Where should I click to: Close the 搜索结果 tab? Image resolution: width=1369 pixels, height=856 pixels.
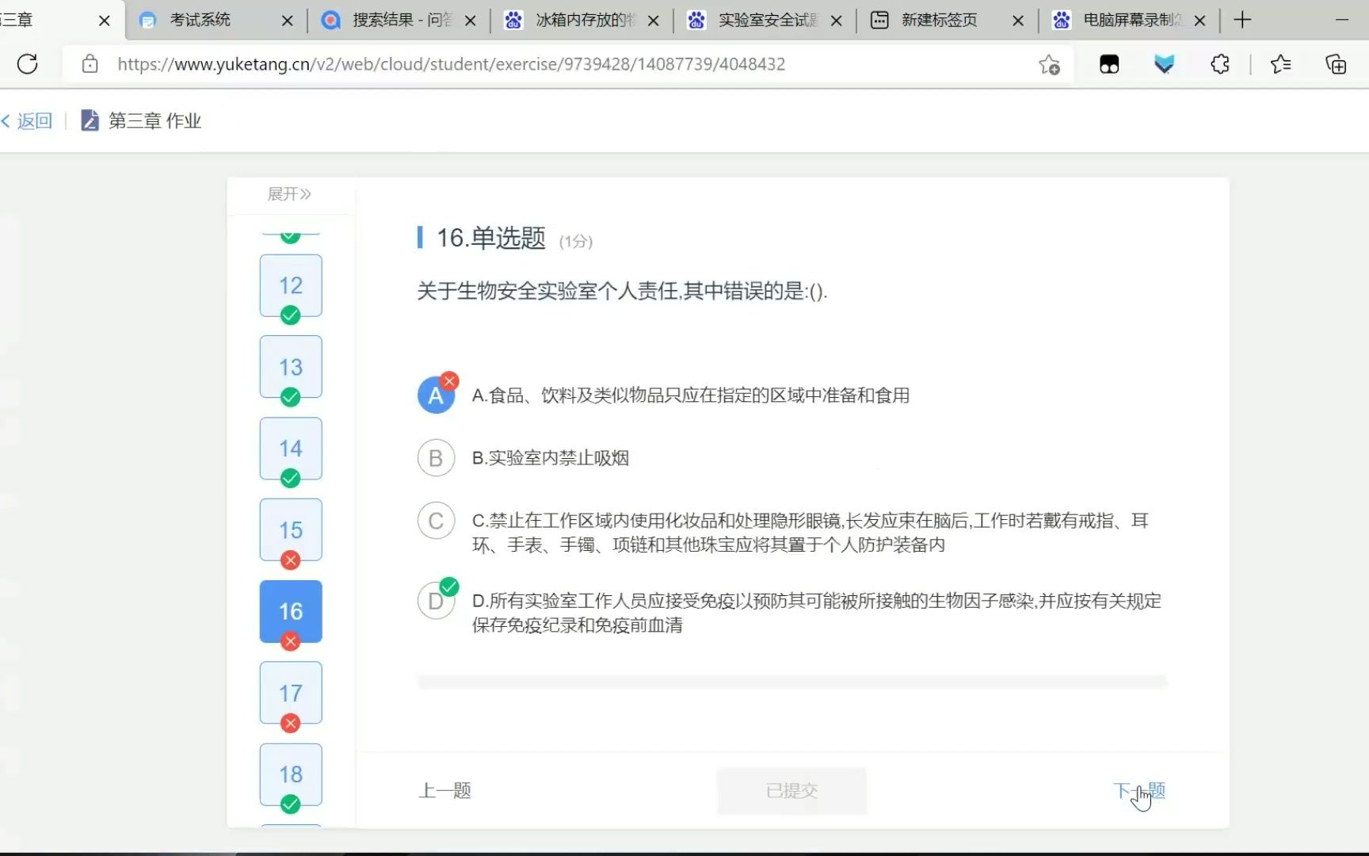coord(471,21)
